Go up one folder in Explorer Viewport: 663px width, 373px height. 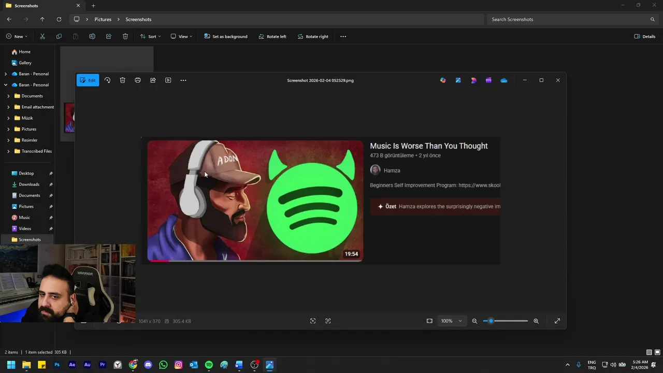tap(42, 19)
